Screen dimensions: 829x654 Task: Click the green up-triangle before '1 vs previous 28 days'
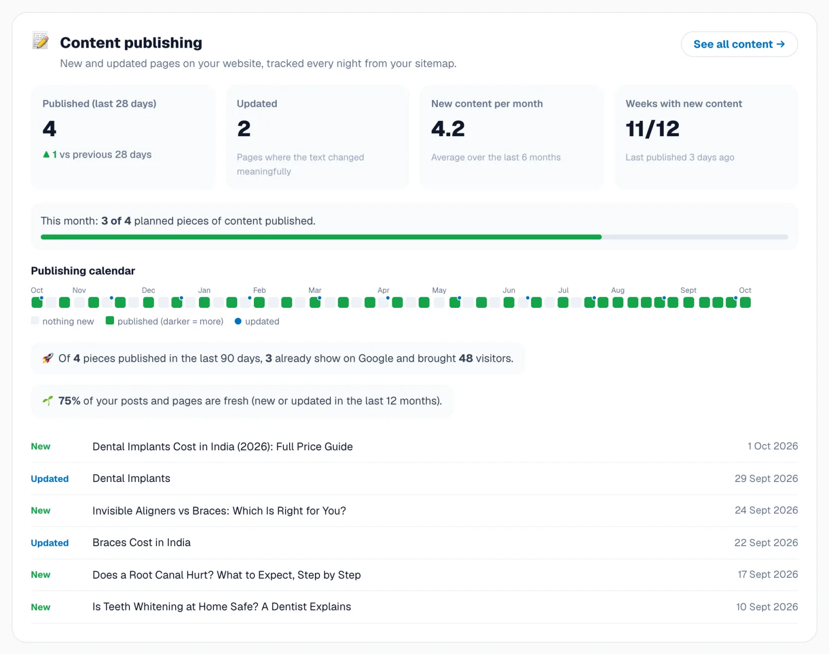pos(46,154)
